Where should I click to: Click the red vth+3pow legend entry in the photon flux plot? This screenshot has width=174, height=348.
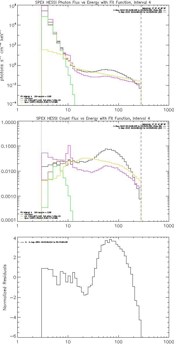pos(26,98)
